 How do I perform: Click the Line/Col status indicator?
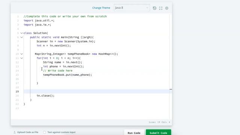(159, 122)
